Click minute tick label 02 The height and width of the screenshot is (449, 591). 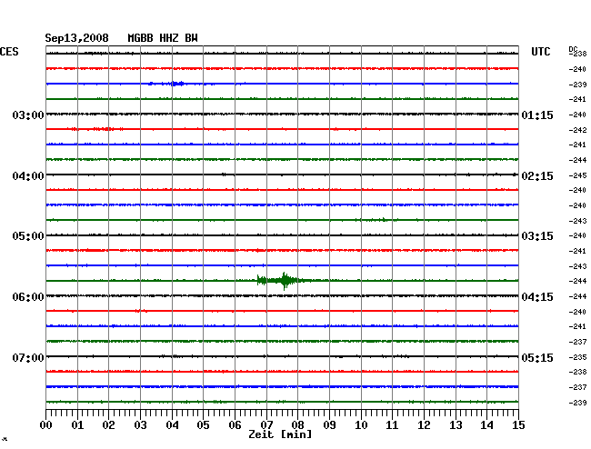point(108,424)
